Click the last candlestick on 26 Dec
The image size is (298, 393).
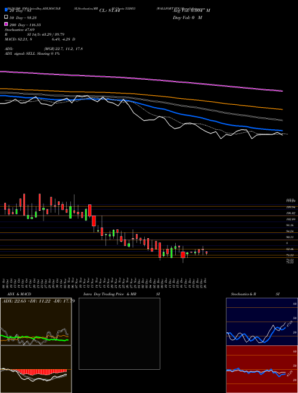(x=206, y=252)
